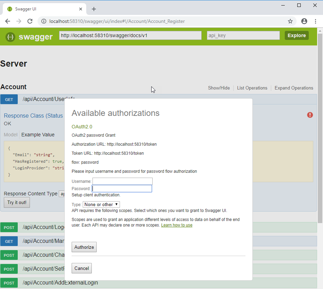The width and height of the screenshot is (323, 289).
Task: Click the Explore button
Action: click(x=297, y=35)
